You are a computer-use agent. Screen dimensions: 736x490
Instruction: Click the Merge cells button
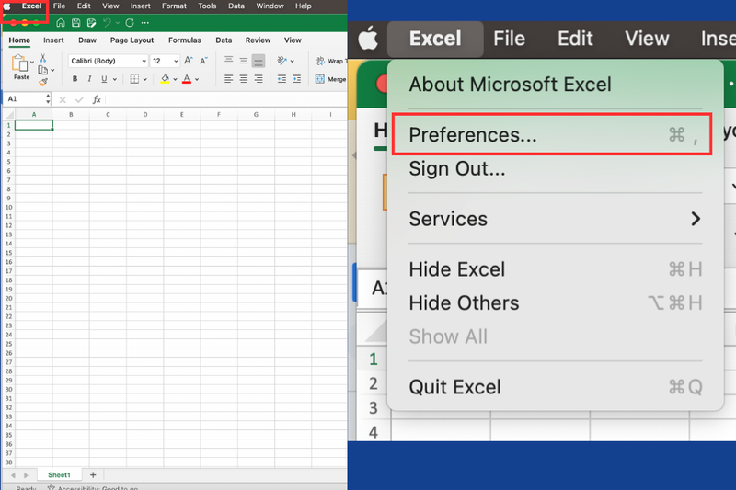(330, 79)
